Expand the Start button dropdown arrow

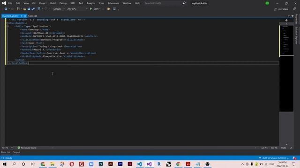tap(100, 9)
